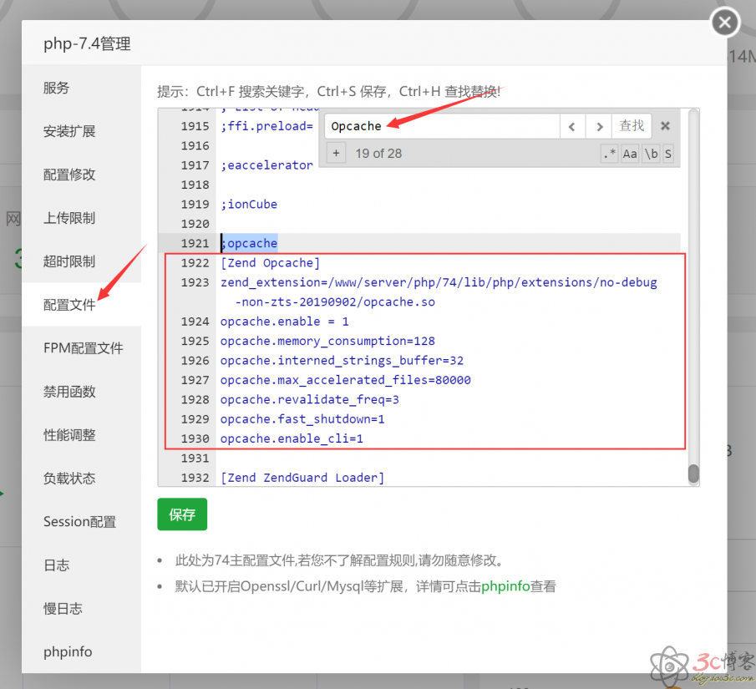Click the ;eaccelerator line
The width and height of the screenshot is (756, 689).
pyautogui.click(x=266, y=165)
